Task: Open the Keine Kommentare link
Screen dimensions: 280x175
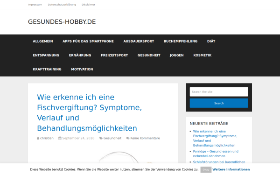Action: [x=145, y=138]
